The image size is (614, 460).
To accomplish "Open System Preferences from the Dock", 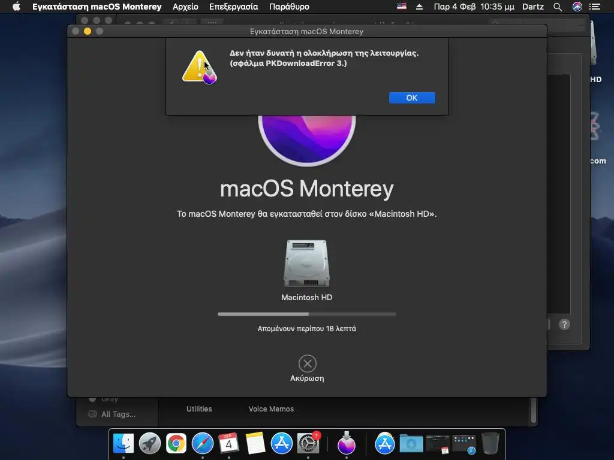I will click(308, 444).
